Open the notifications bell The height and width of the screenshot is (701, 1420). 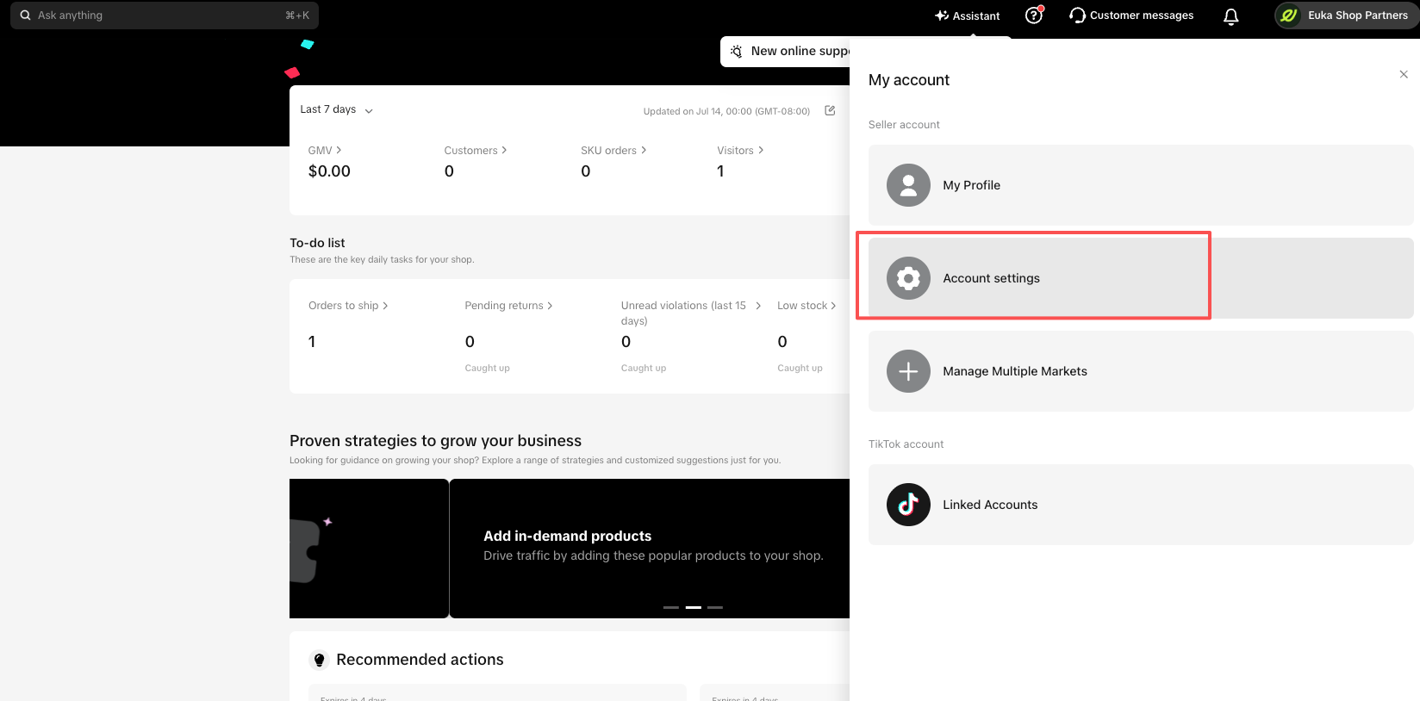[1231, 16]
